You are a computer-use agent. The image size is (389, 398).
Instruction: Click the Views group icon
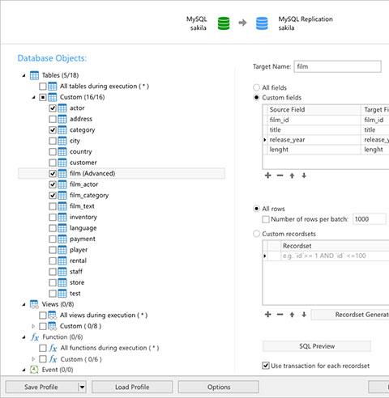click(34, 304)
